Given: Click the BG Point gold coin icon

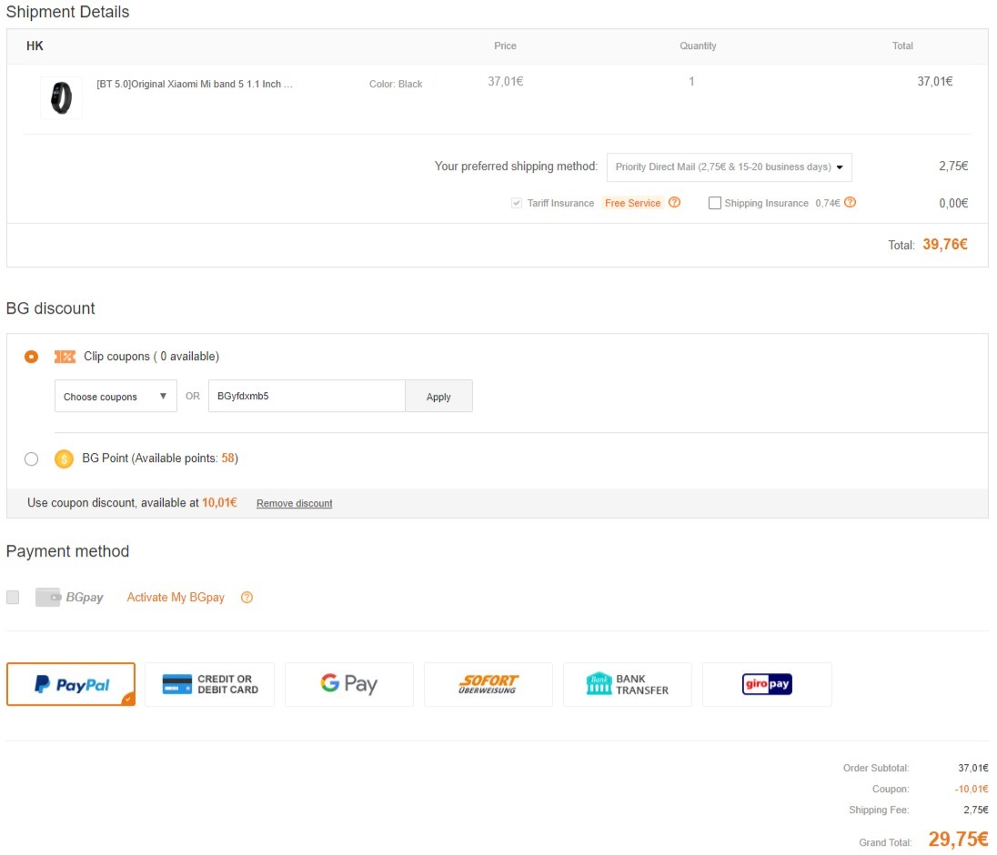Looking at the screenshot, I should (x=64, y=458).
